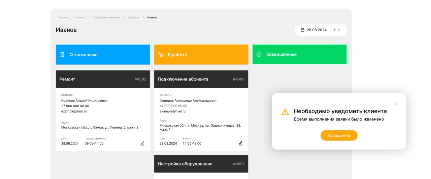Click popup text Время выполнения заявки было изменено
Screen dimensions: 431x179
(x=339, y=119)
